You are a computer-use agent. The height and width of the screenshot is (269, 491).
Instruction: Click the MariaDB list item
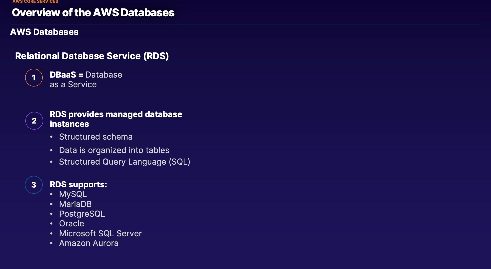(x=75, y=204)
